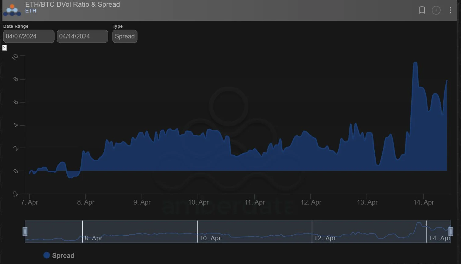Click the 8. Apr marker in the navigator
Screen dimensions: 461x264
tap(93, 238)
